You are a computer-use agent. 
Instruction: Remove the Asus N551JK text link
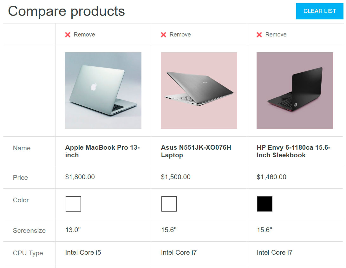click(180, 35)
